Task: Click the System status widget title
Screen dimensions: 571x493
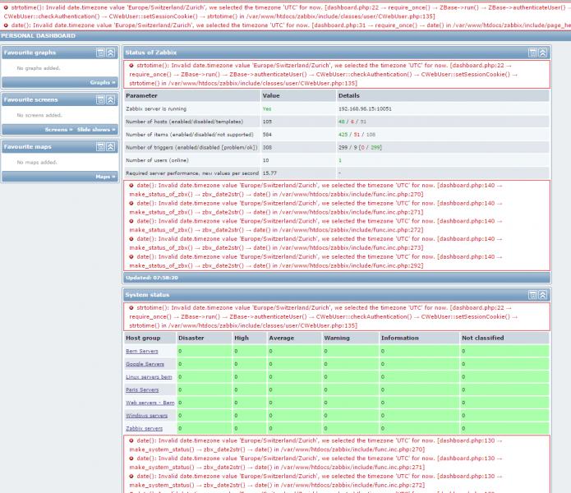Action: 147,295
